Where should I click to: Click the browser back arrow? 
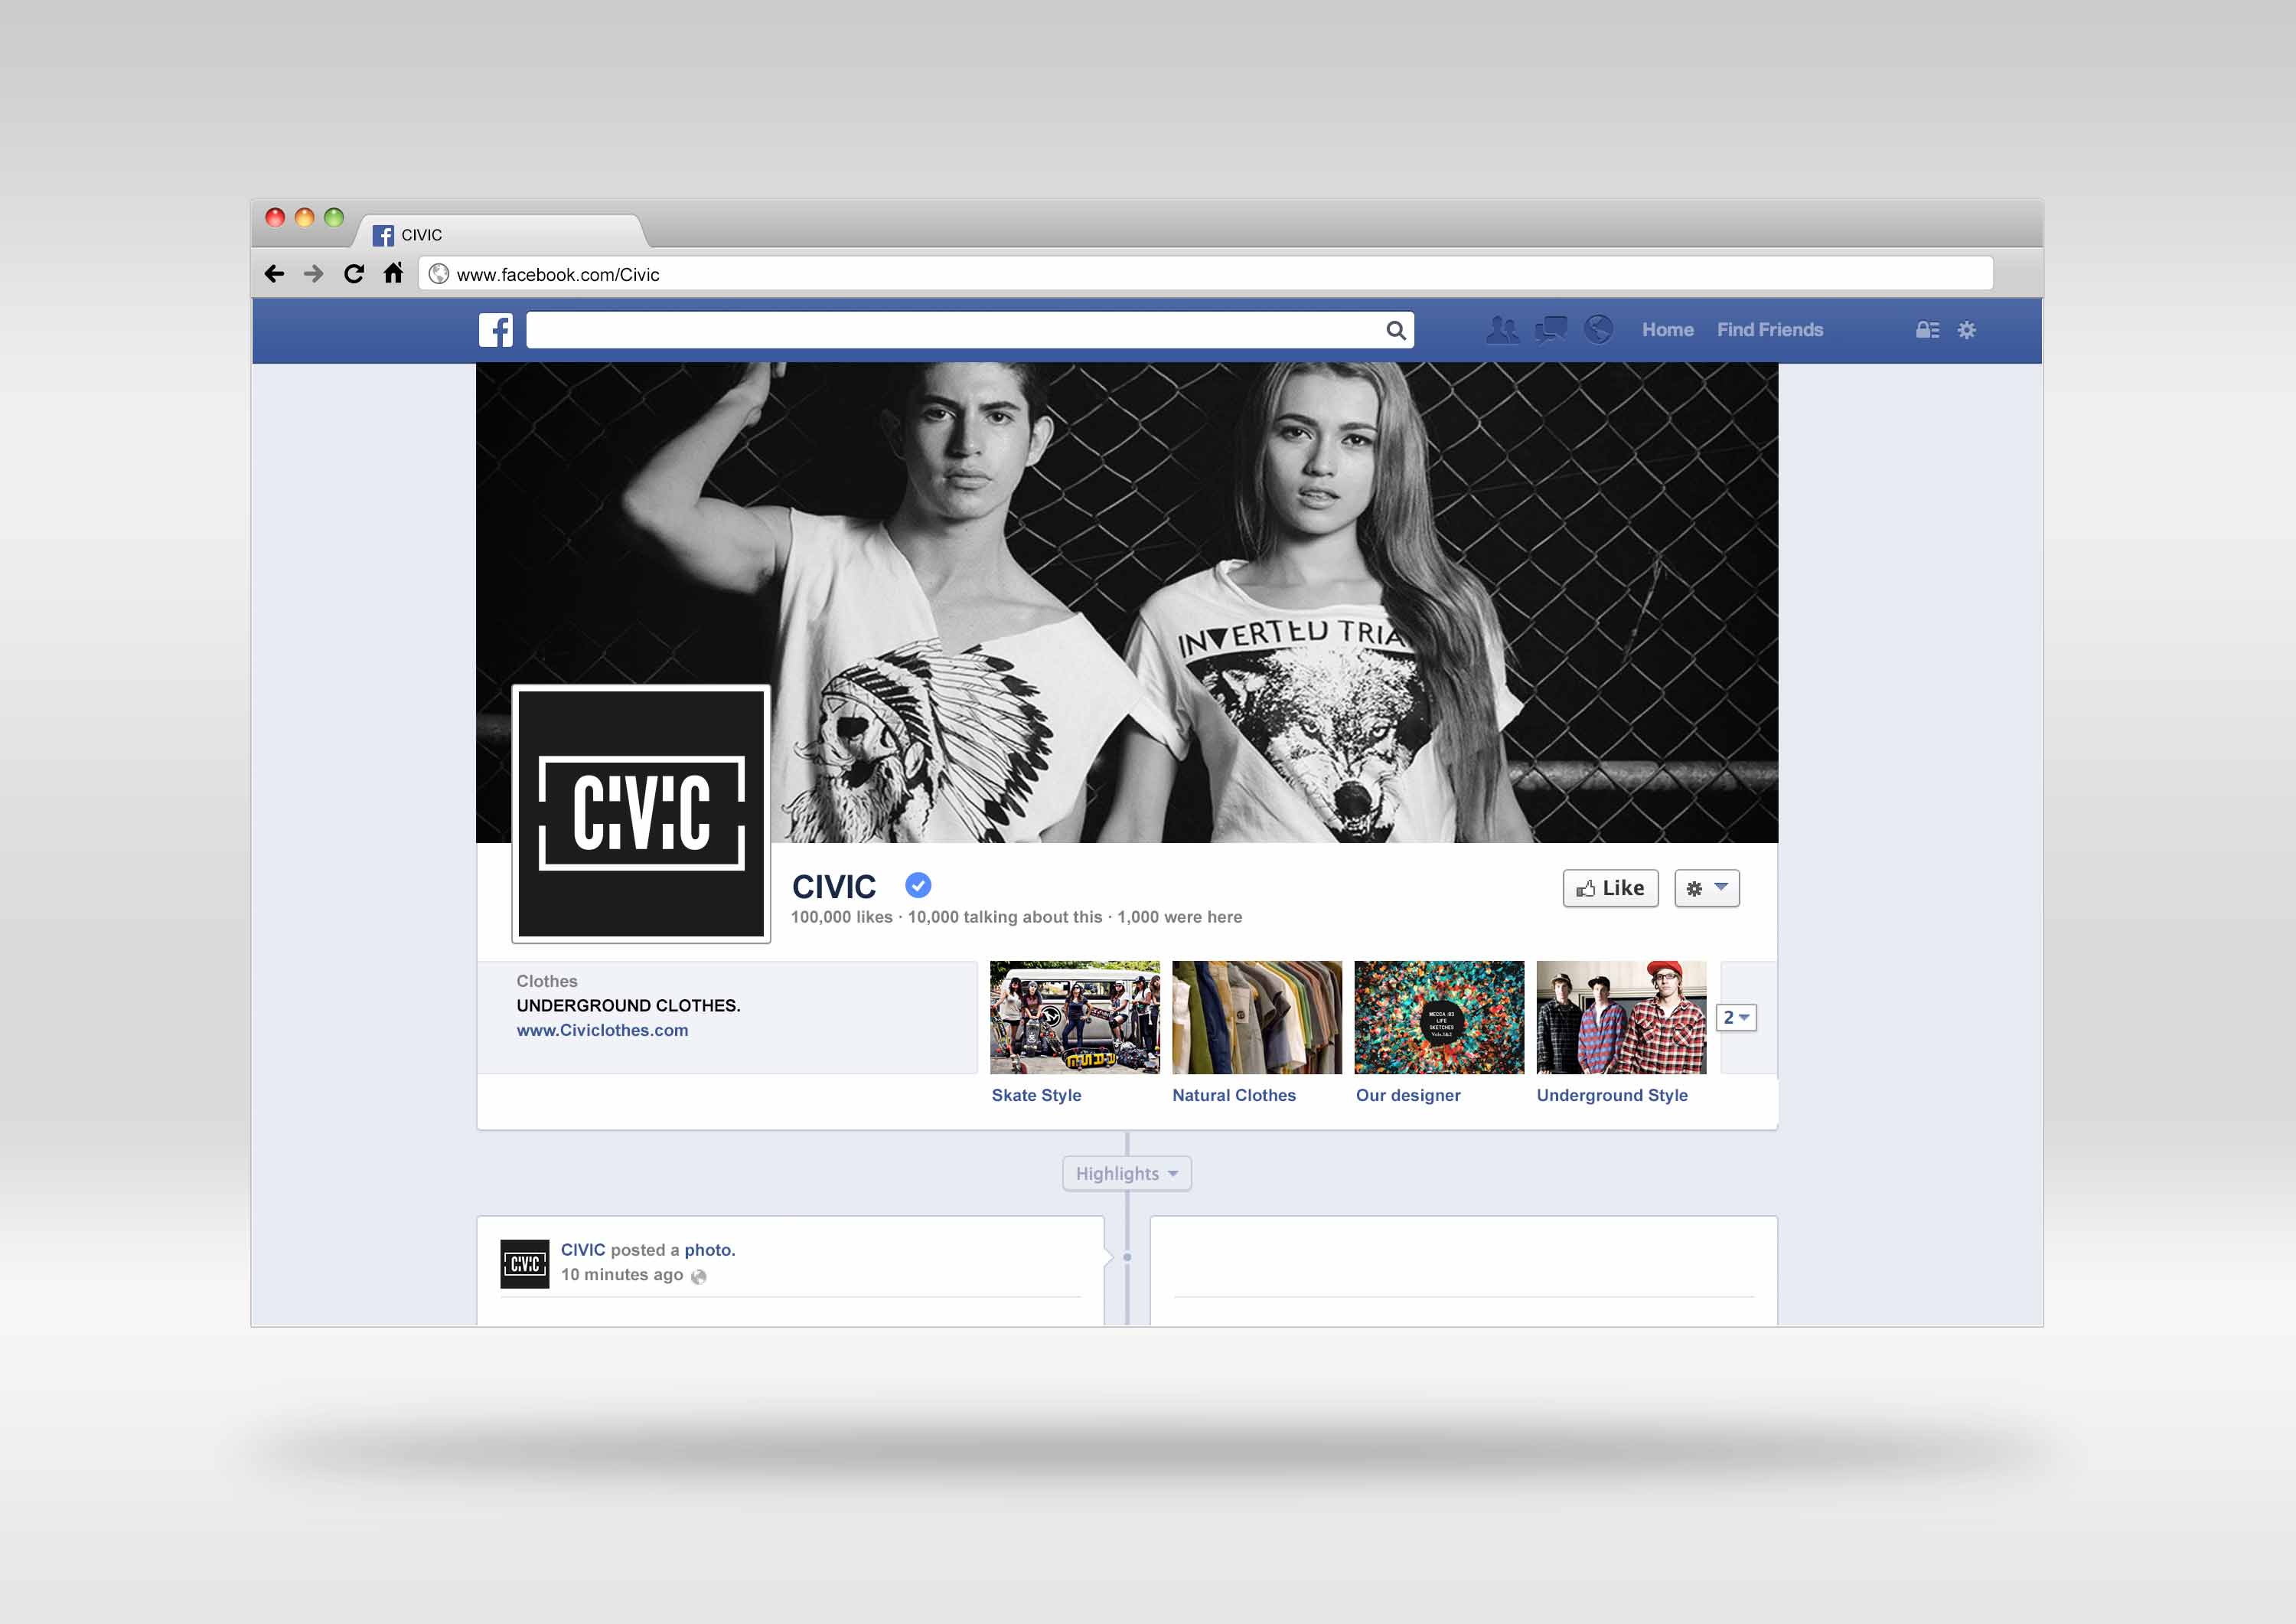[275, 273]
